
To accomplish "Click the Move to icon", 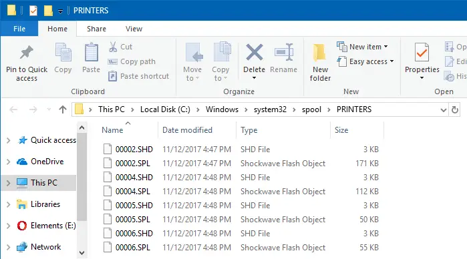I will pyautogui.click(x=194, y=52).
